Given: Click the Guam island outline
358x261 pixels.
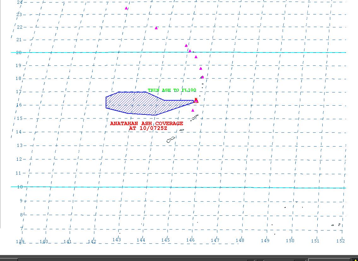Looking at the screenshot, I should coord(171,140).
